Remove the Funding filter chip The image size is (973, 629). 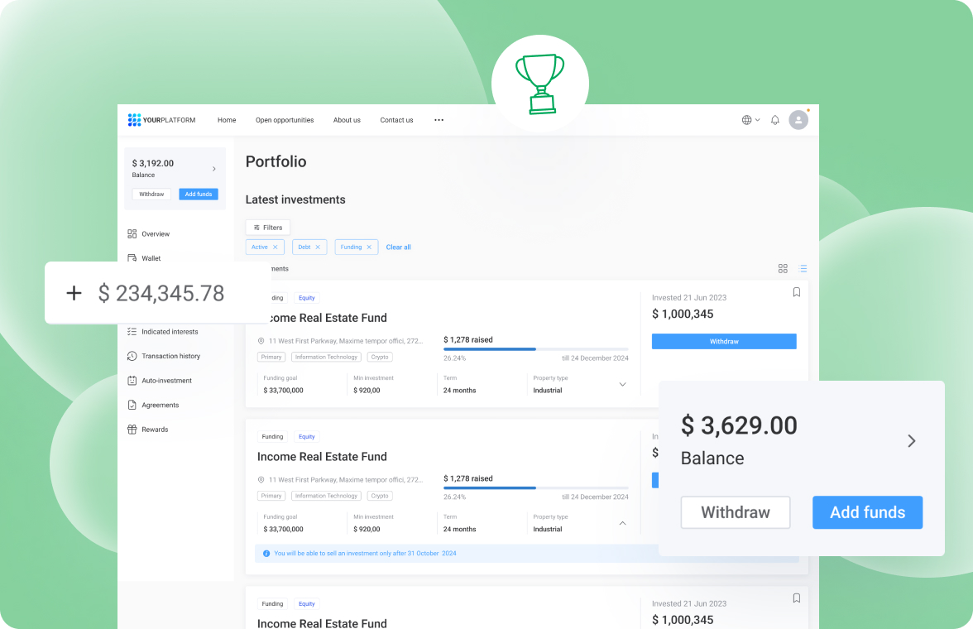coord(369,247)
